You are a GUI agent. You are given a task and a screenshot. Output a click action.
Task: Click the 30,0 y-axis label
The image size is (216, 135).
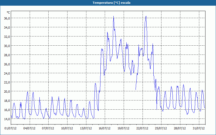pos(7,46)
